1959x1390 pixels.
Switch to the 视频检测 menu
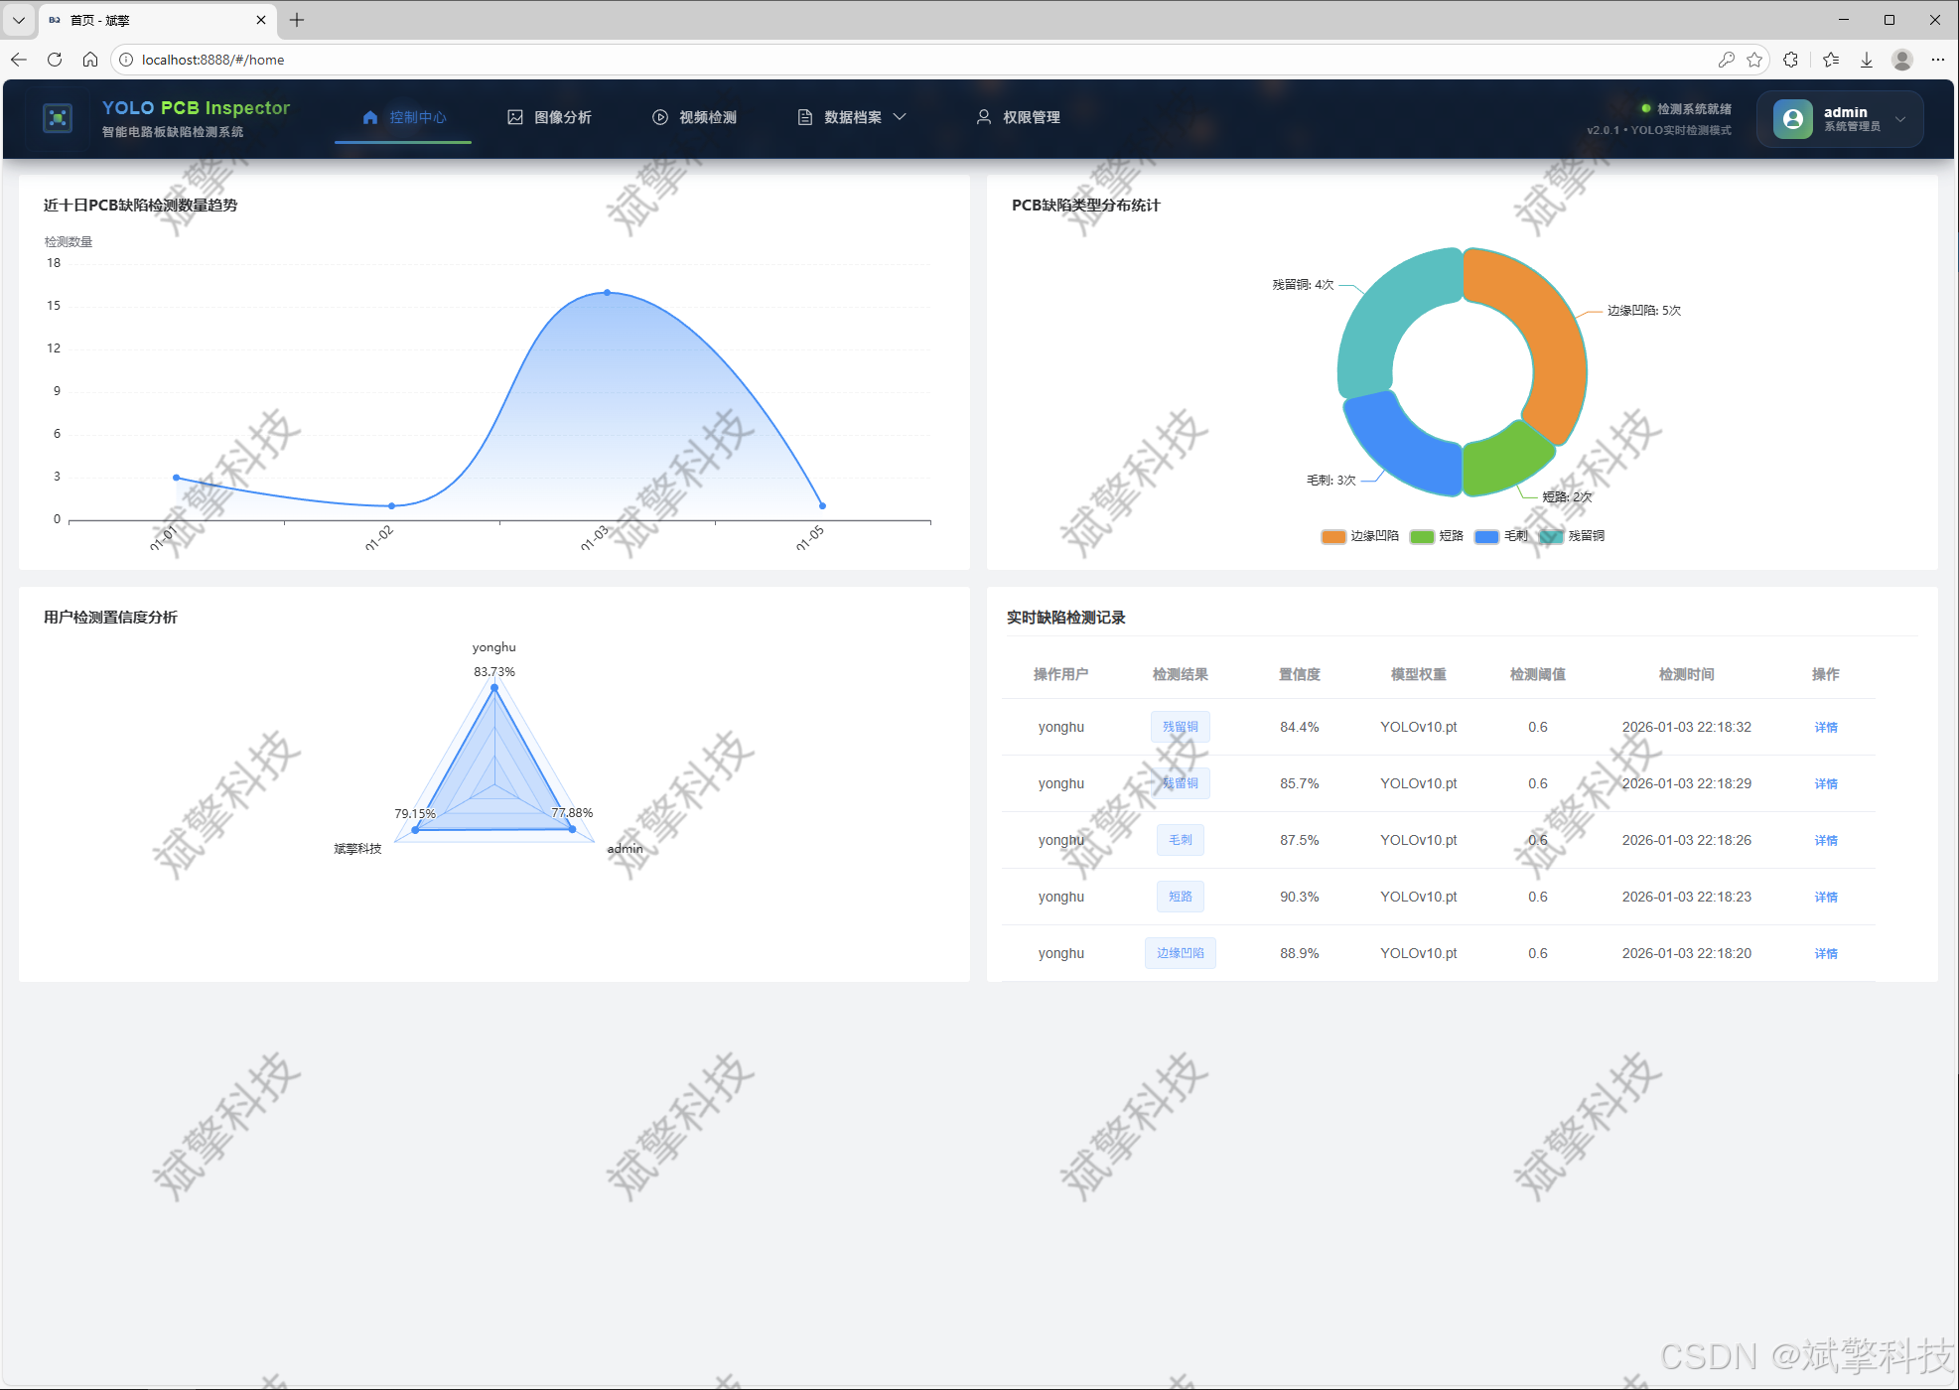[707, 117]
